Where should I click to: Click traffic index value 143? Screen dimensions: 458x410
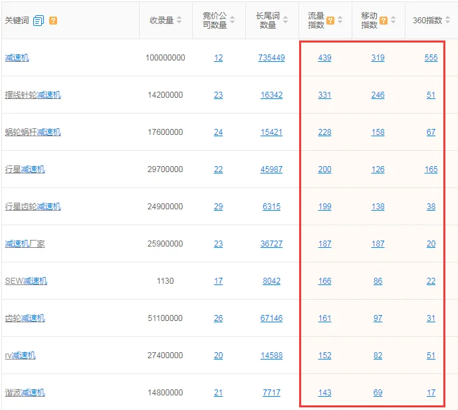tap(324, 393)
